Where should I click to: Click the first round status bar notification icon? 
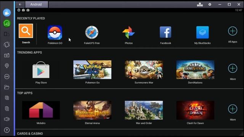pos(19,10)
